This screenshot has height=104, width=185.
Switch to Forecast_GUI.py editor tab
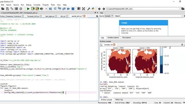tap(33, 16)
